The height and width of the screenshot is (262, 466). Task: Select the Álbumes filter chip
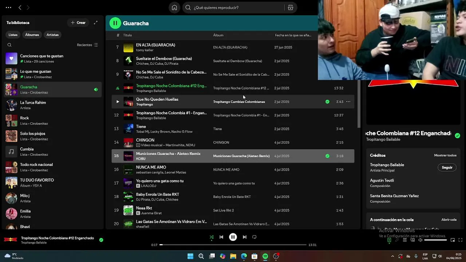tap(32, 35)
